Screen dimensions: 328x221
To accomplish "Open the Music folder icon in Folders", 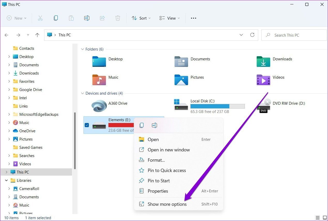I will (99, 80).
